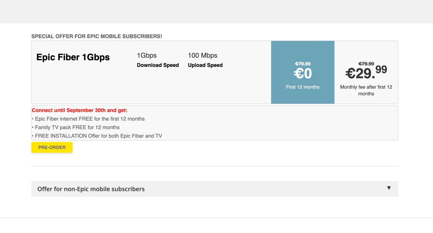Click struck-through €79.99 in the blue box
Image resolution: width=433 pixels, height=233 pixels.
(x=302, y=64)
